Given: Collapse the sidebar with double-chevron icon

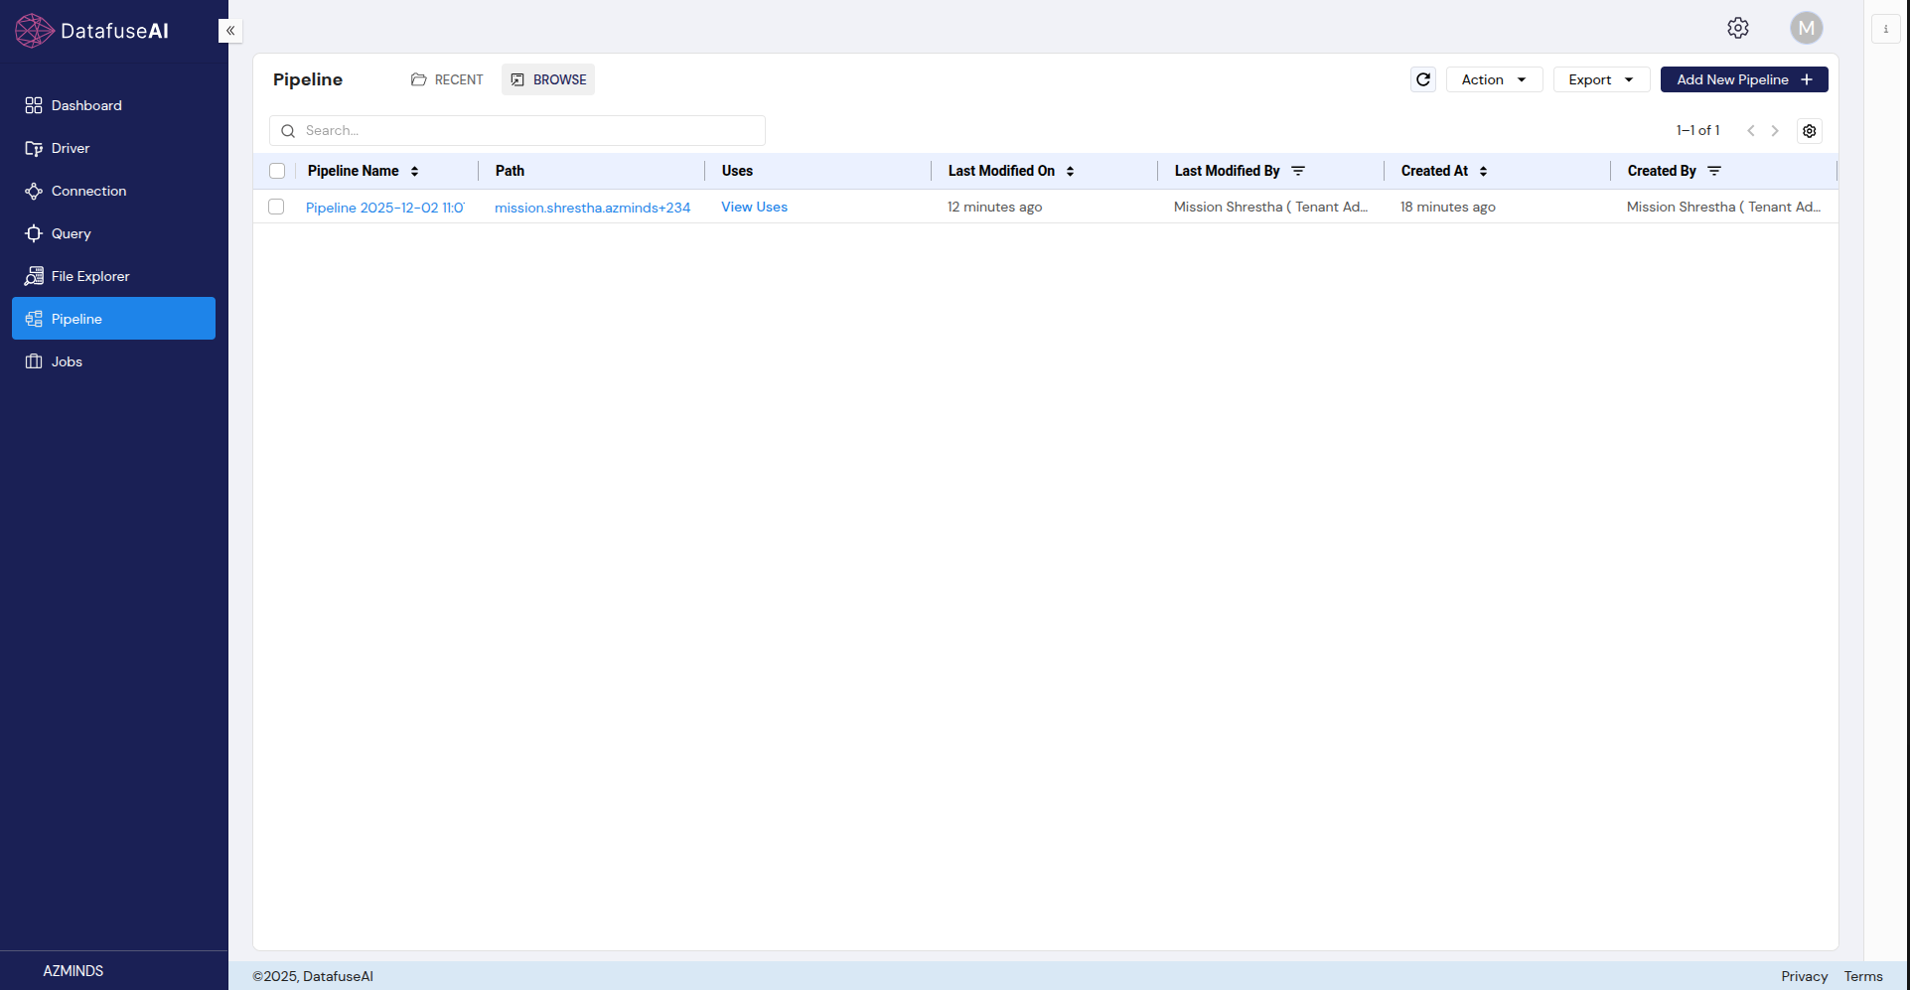Looking at the screenshot, I should pyautogui.click(x=230, y=31).
